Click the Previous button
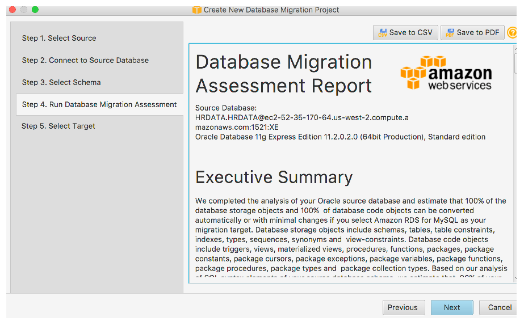Viewport: 524px width, 326px height. tap(404, 307)
